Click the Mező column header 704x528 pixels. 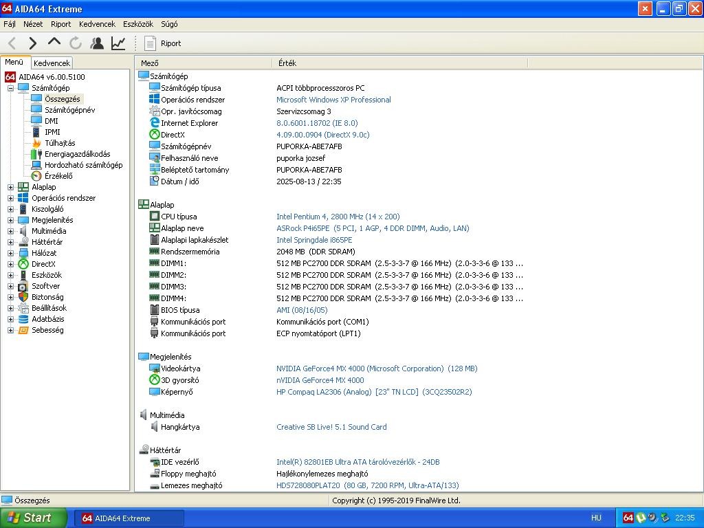tap(203, 63)
